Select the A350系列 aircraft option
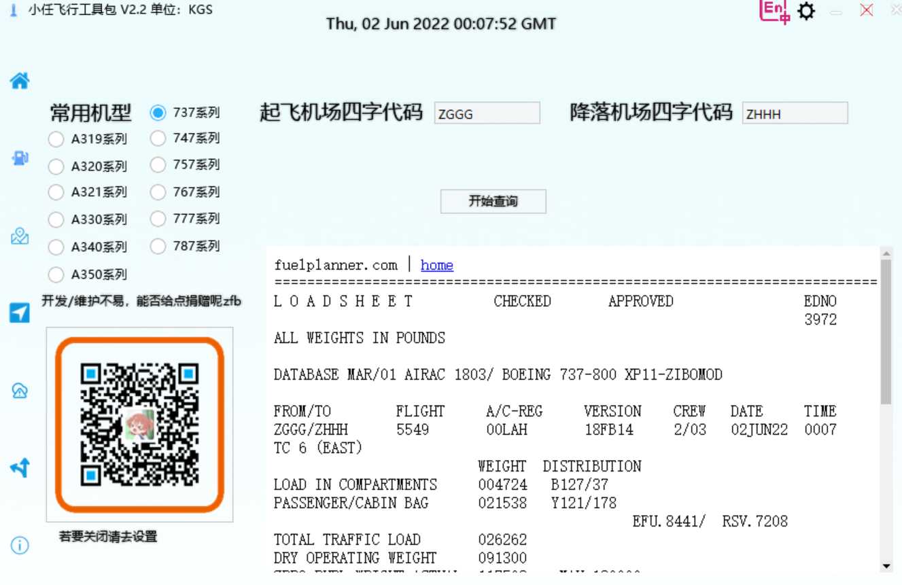 click(88, 274)
